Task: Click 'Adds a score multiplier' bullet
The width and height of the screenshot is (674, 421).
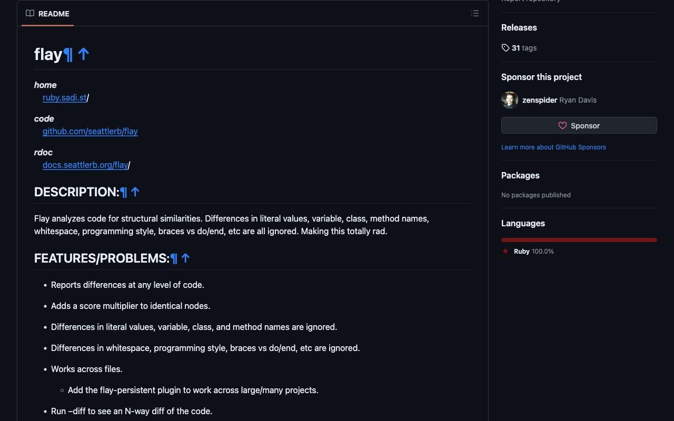Action: pyautogui.click(x=131, y=306)
